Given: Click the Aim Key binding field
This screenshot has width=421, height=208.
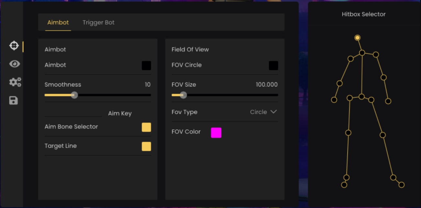Looking at the screenshot, I should coord(73,113).
